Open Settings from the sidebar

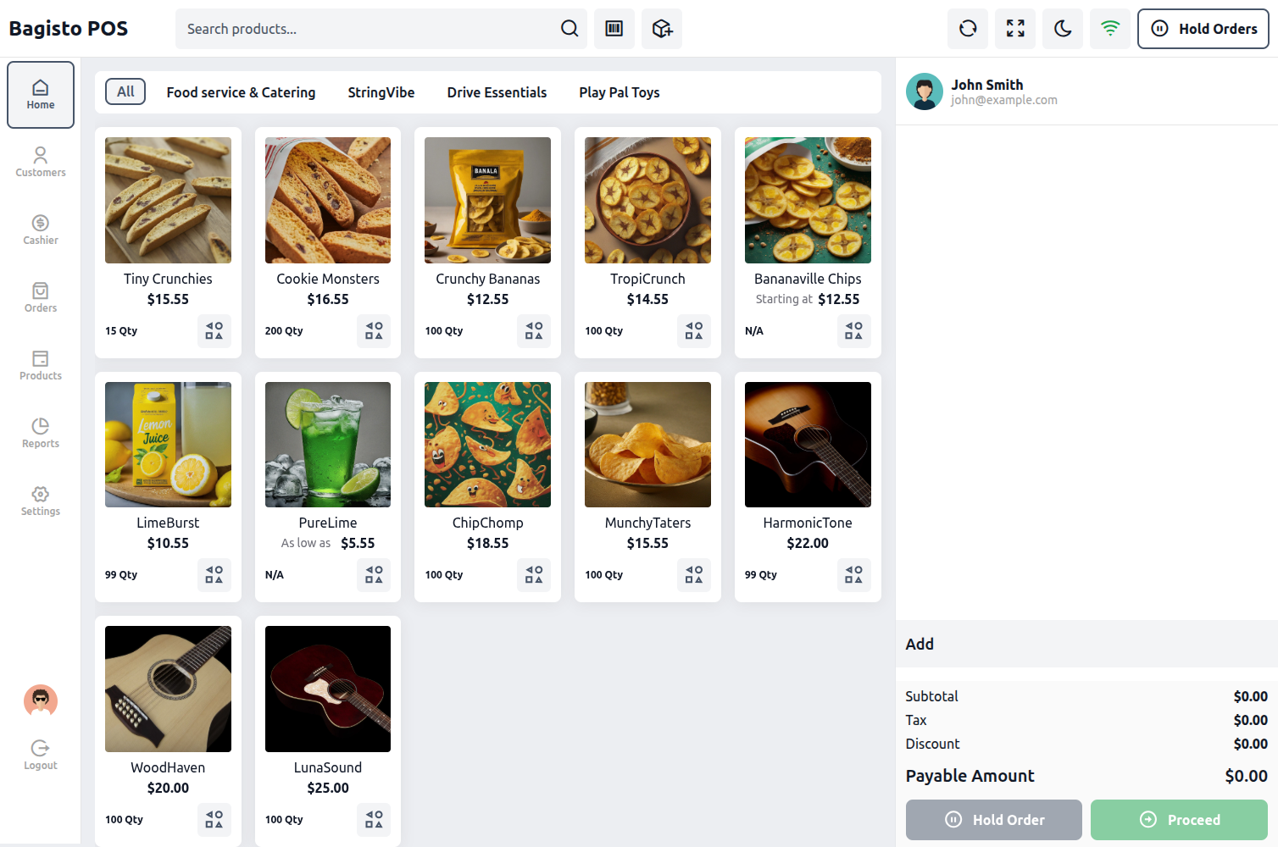(40, 501)
